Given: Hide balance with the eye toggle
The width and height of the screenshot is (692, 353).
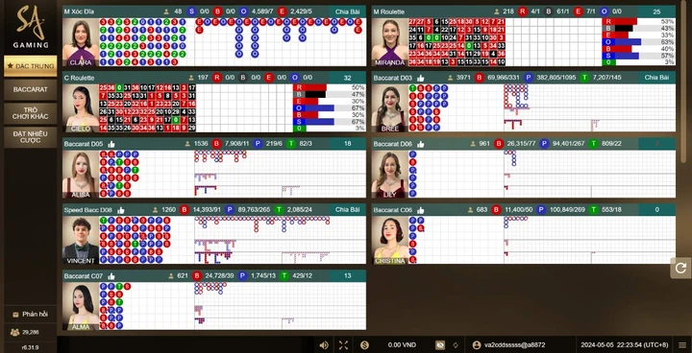Looking at the screenshot, I should 439,345.
